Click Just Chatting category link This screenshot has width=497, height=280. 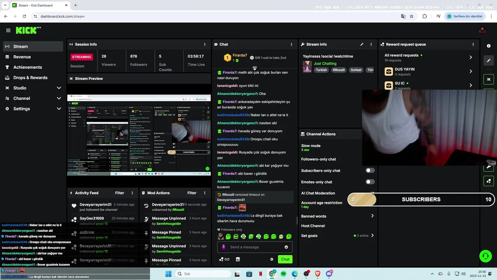[x=325, y=63]
